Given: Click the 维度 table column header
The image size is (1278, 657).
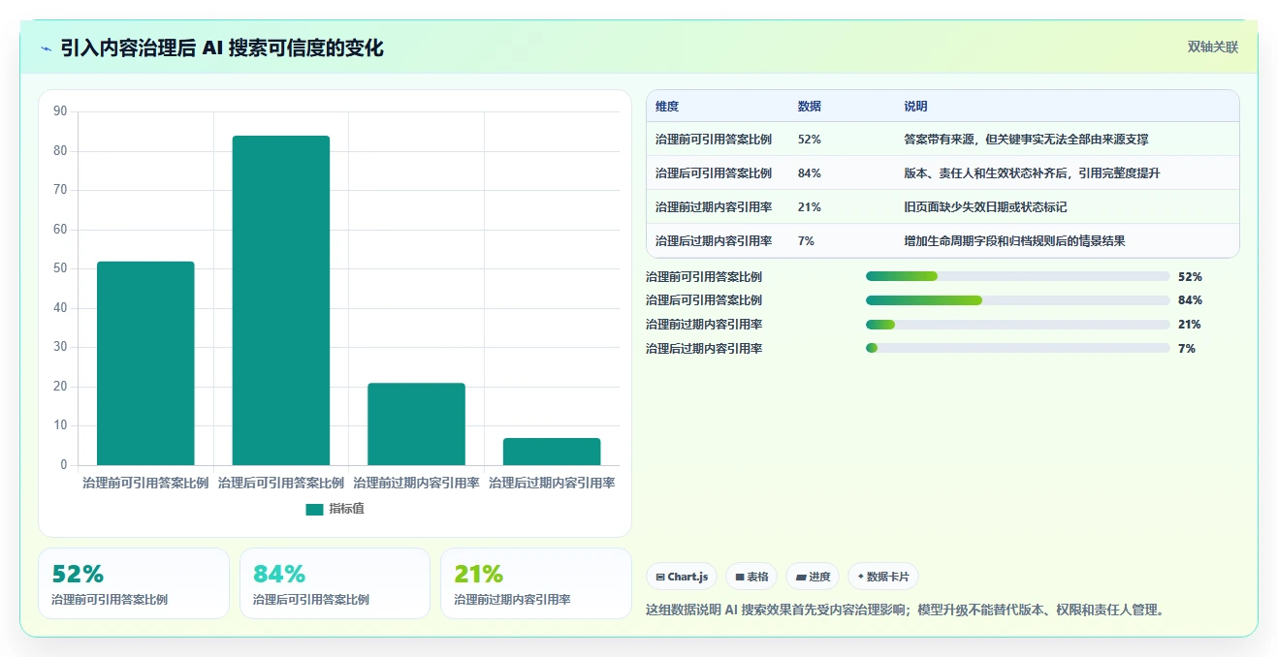Looking at the screenshot, I should click(667, 107).
